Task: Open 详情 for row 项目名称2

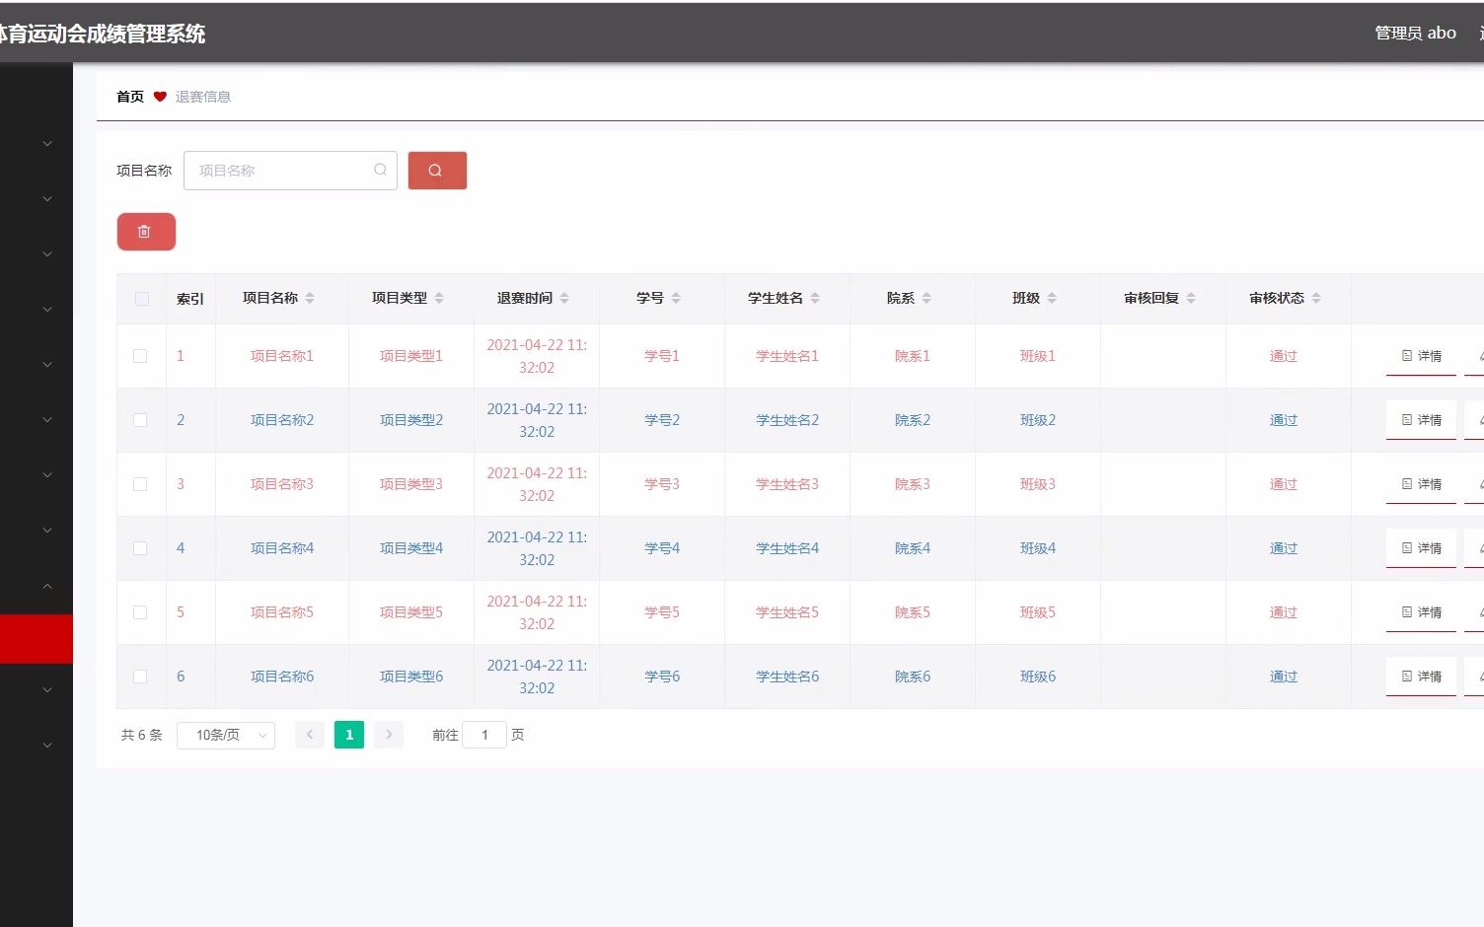Action: pos(1421,420)
